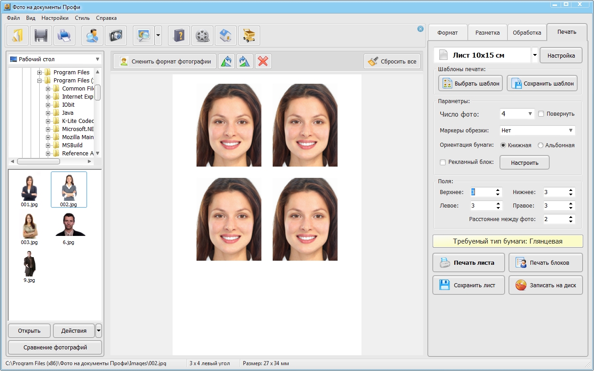Select the Альбомная paper orientation
Viewport: 594px width, 371px height.
(541, 145)
